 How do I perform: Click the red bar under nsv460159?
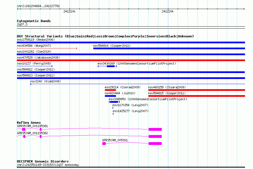(197, 90)
